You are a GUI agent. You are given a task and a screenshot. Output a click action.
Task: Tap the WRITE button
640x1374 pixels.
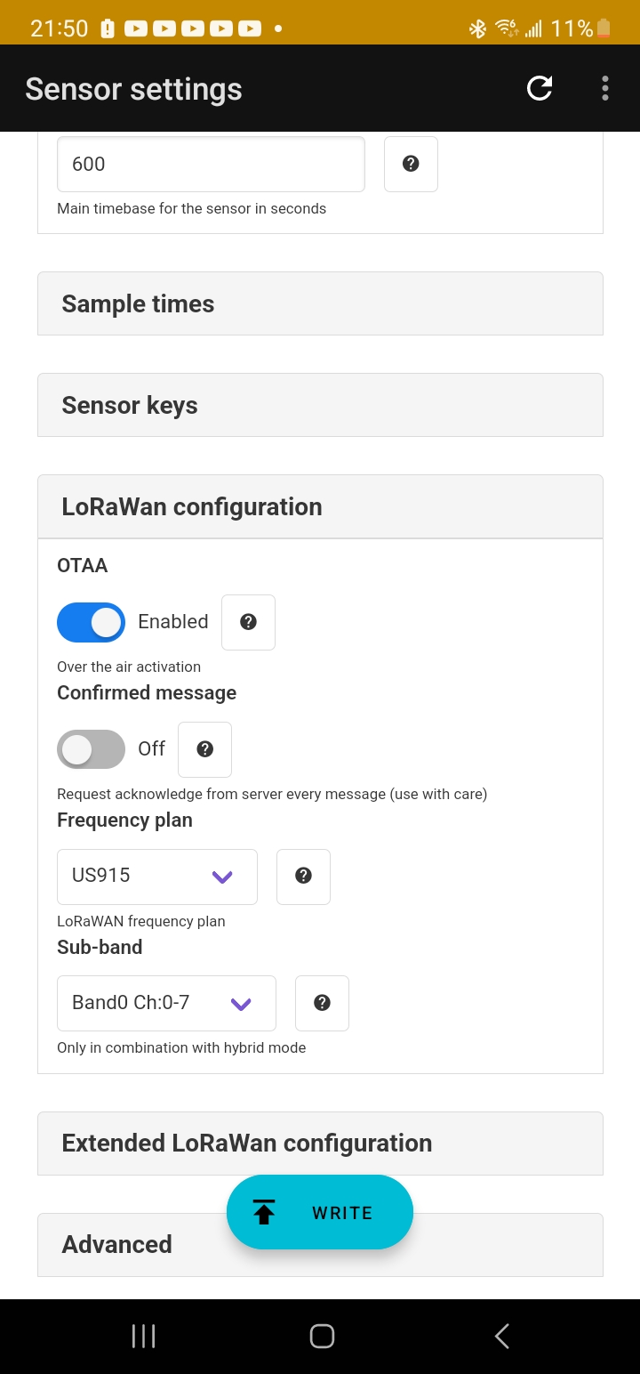tap(320, 1212)
